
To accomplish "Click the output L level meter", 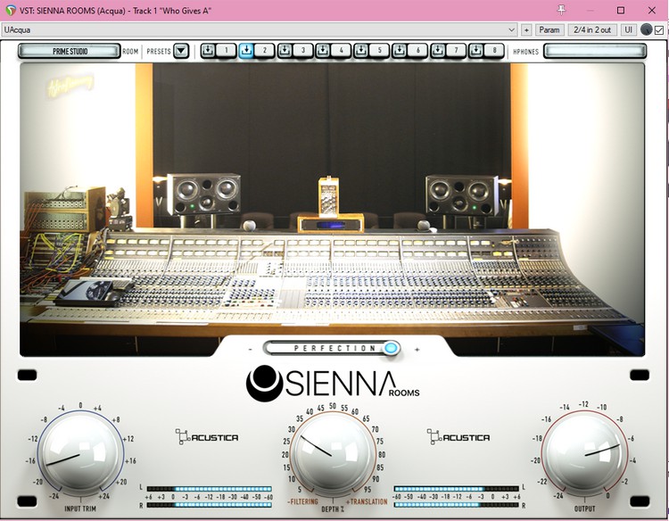I will [x=457, y=489].
